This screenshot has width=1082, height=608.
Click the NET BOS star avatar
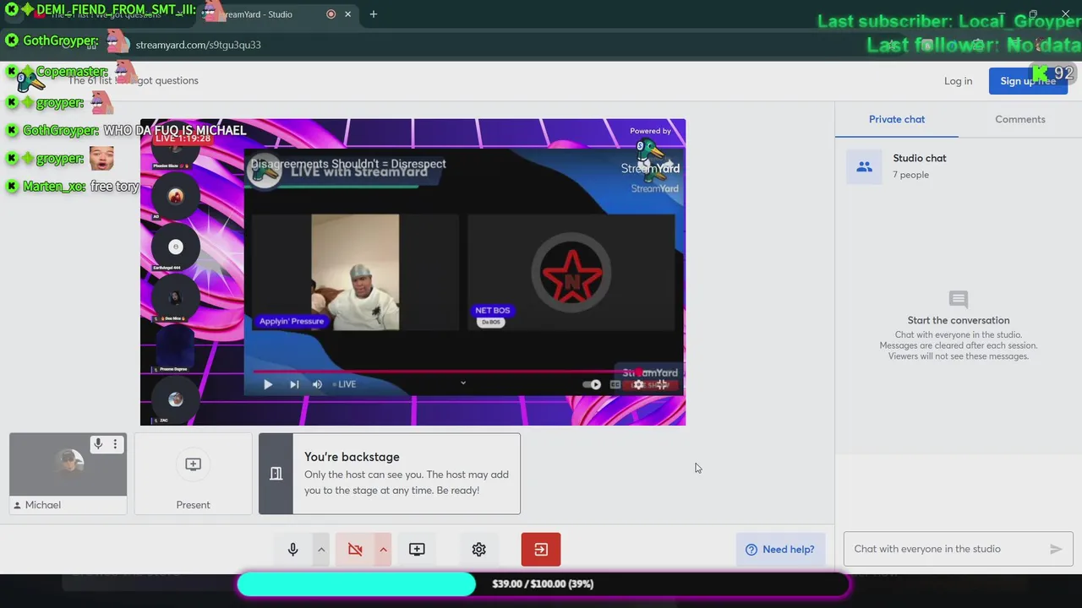coord(571,272)
